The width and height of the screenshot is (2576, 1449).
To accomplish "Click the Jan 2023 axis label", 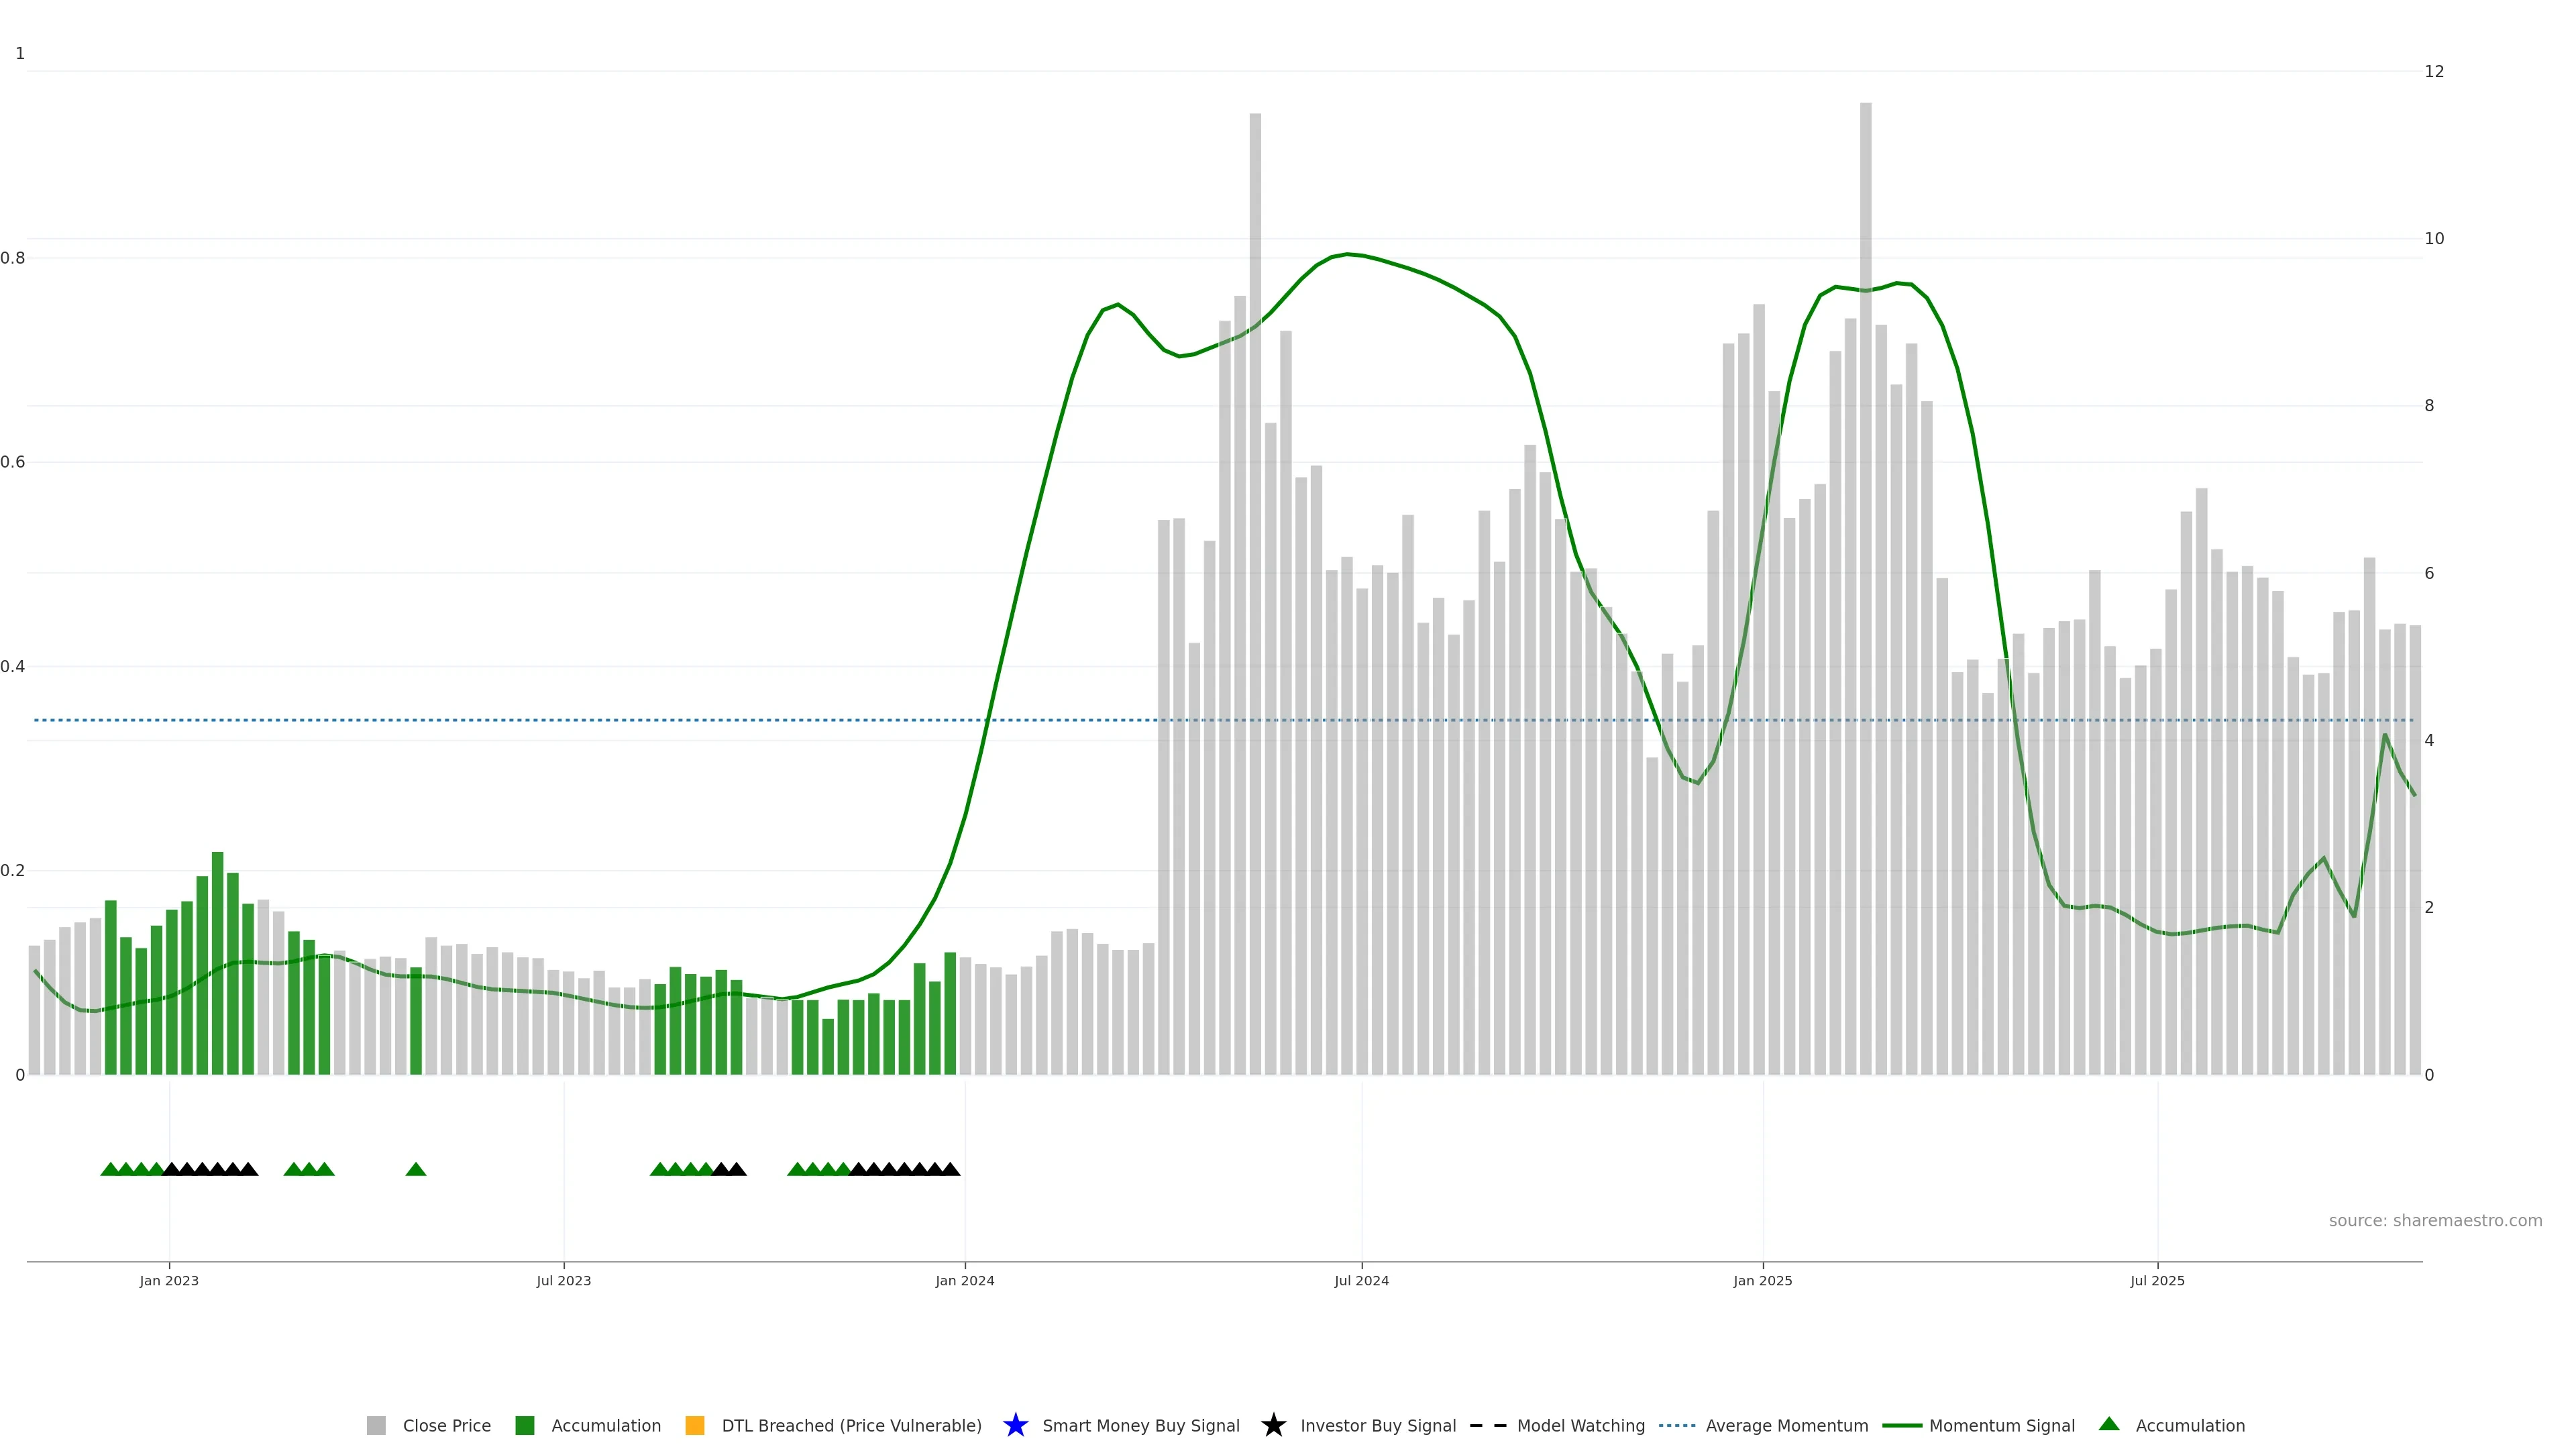I will pos(169,1280).
